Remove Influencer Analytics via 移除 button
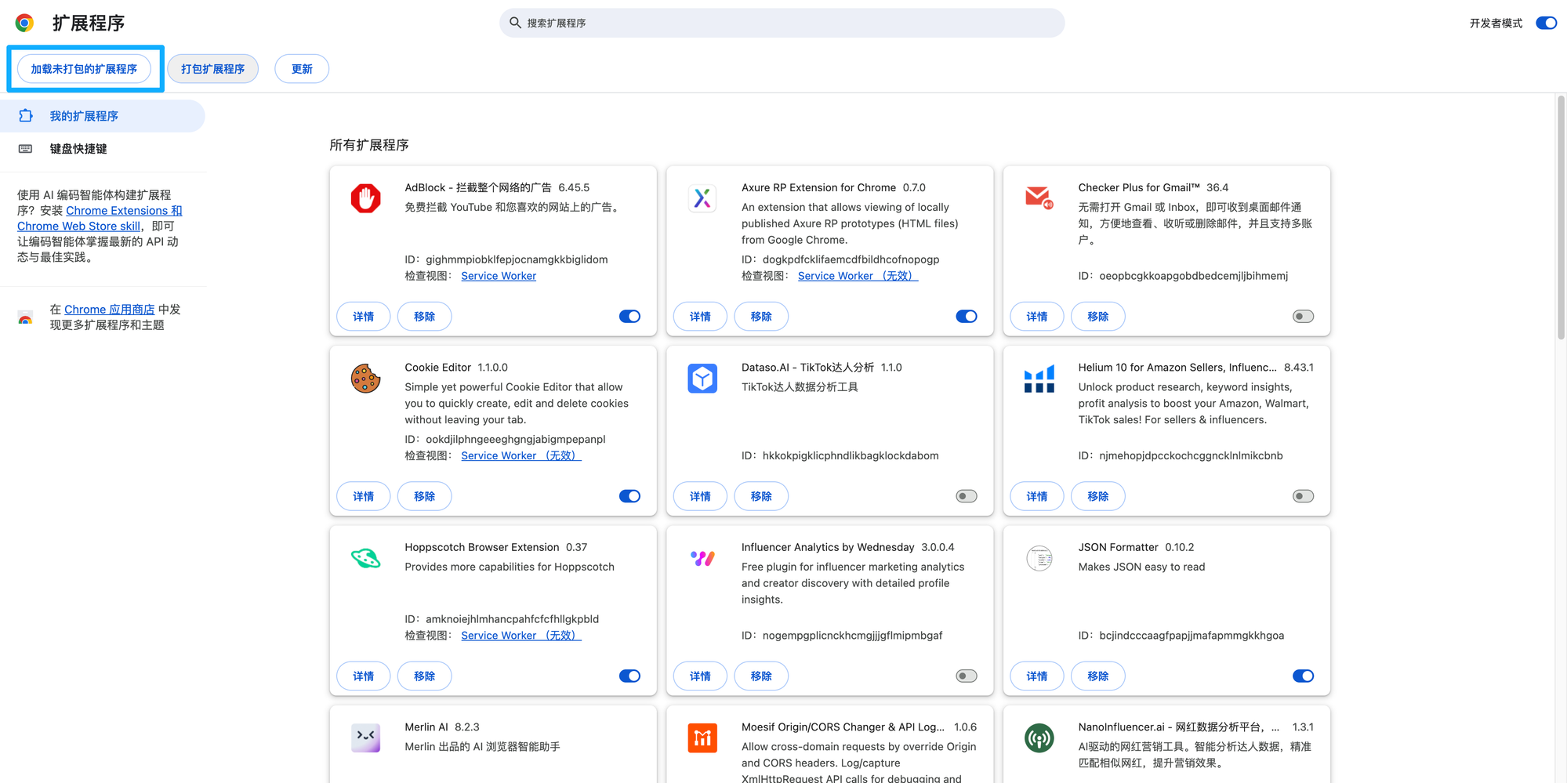1567x783 pixels. point(761,676)
